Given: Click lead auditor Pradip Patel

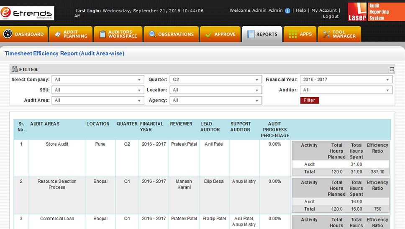Looking at the screenshot, I should pyautogui.click(x=214, y=219).
